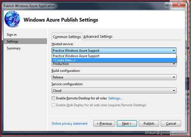Go to the Sign in step

point(12,35)
